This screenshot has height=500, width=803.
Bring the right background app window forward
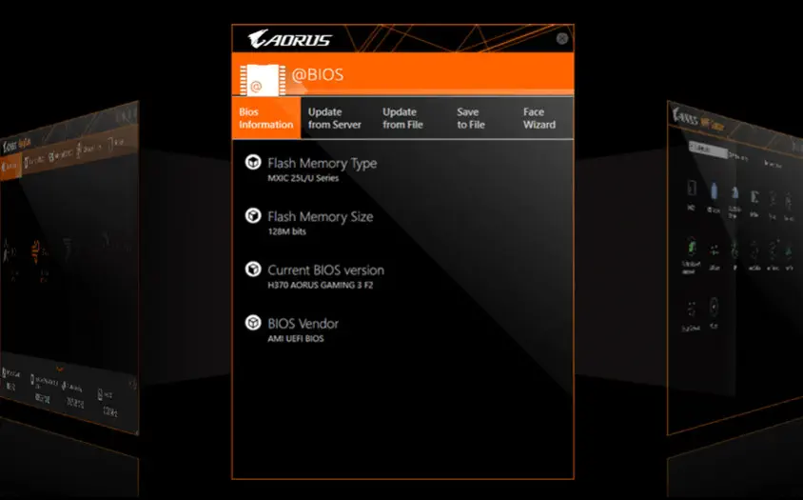(x=733, y=267)
